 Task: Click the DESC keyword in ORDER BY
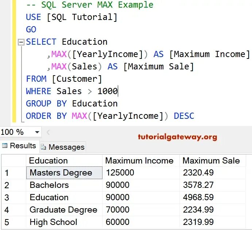tap(184, 116)
